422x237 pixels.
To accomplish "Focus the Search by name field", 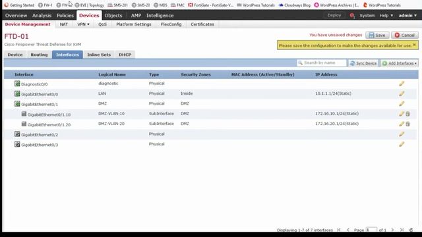I will (x=322, y=63).
